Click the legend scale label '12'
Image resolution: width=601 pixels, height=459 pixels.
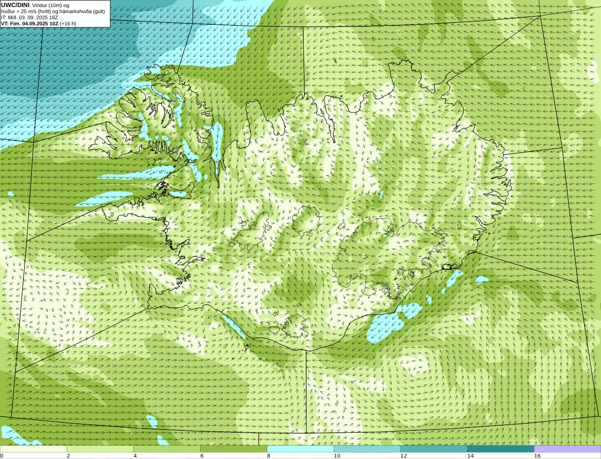pos(404,456)
